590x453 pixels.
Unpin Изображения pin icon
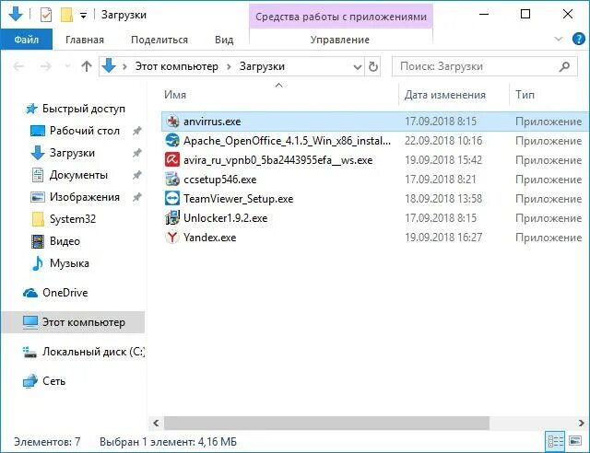[x=137, y=197]
